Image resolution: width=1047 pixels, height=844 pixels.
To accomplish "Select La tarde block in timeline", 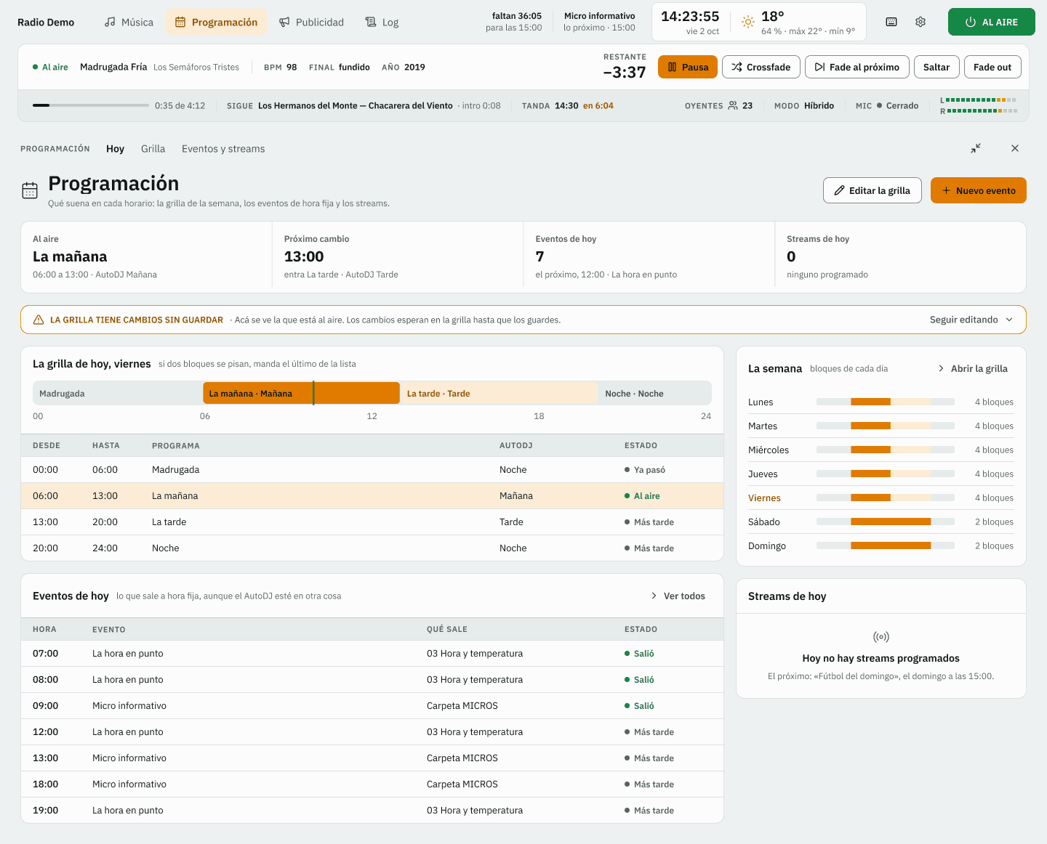I will click(499, 393).
